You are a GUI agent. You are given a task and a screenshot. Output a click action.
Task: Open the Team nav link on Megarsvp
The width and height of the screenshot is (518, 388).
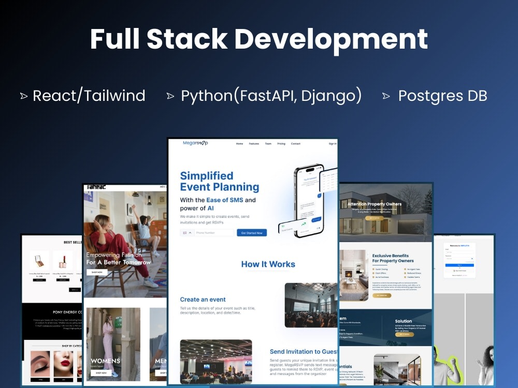(x=268, y=144)
